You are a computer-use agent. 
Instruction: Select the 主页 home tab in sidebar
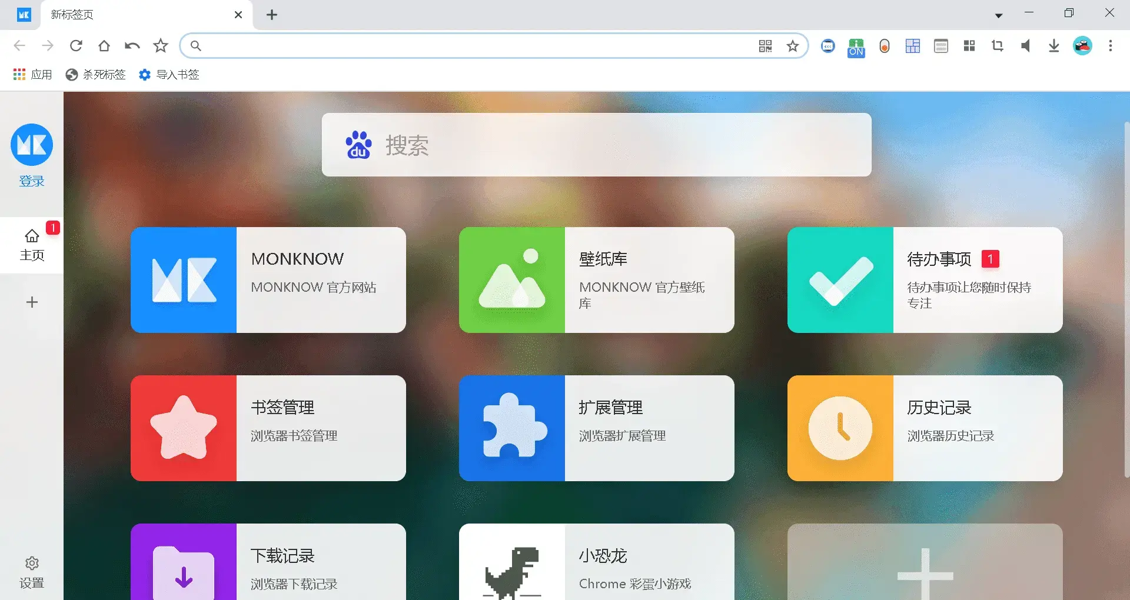coord(32,245)
